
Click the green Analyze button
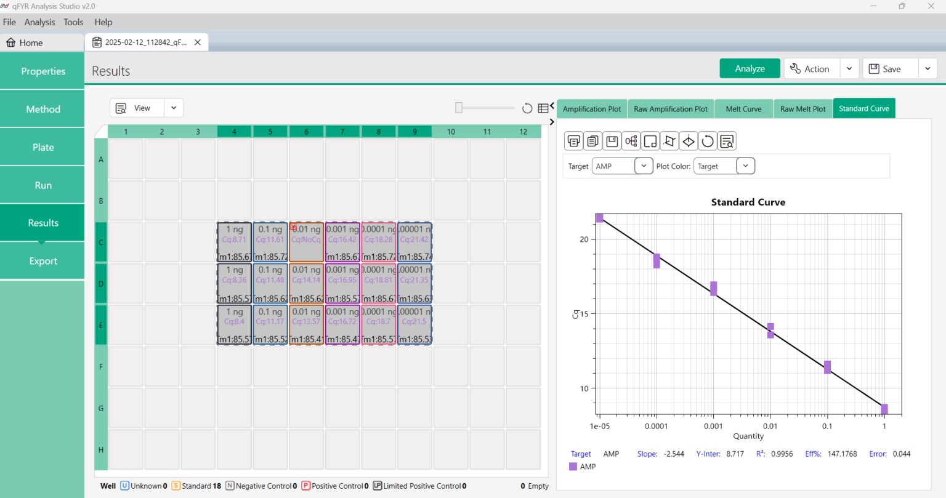pyautogui.click(x=750, y=69)
